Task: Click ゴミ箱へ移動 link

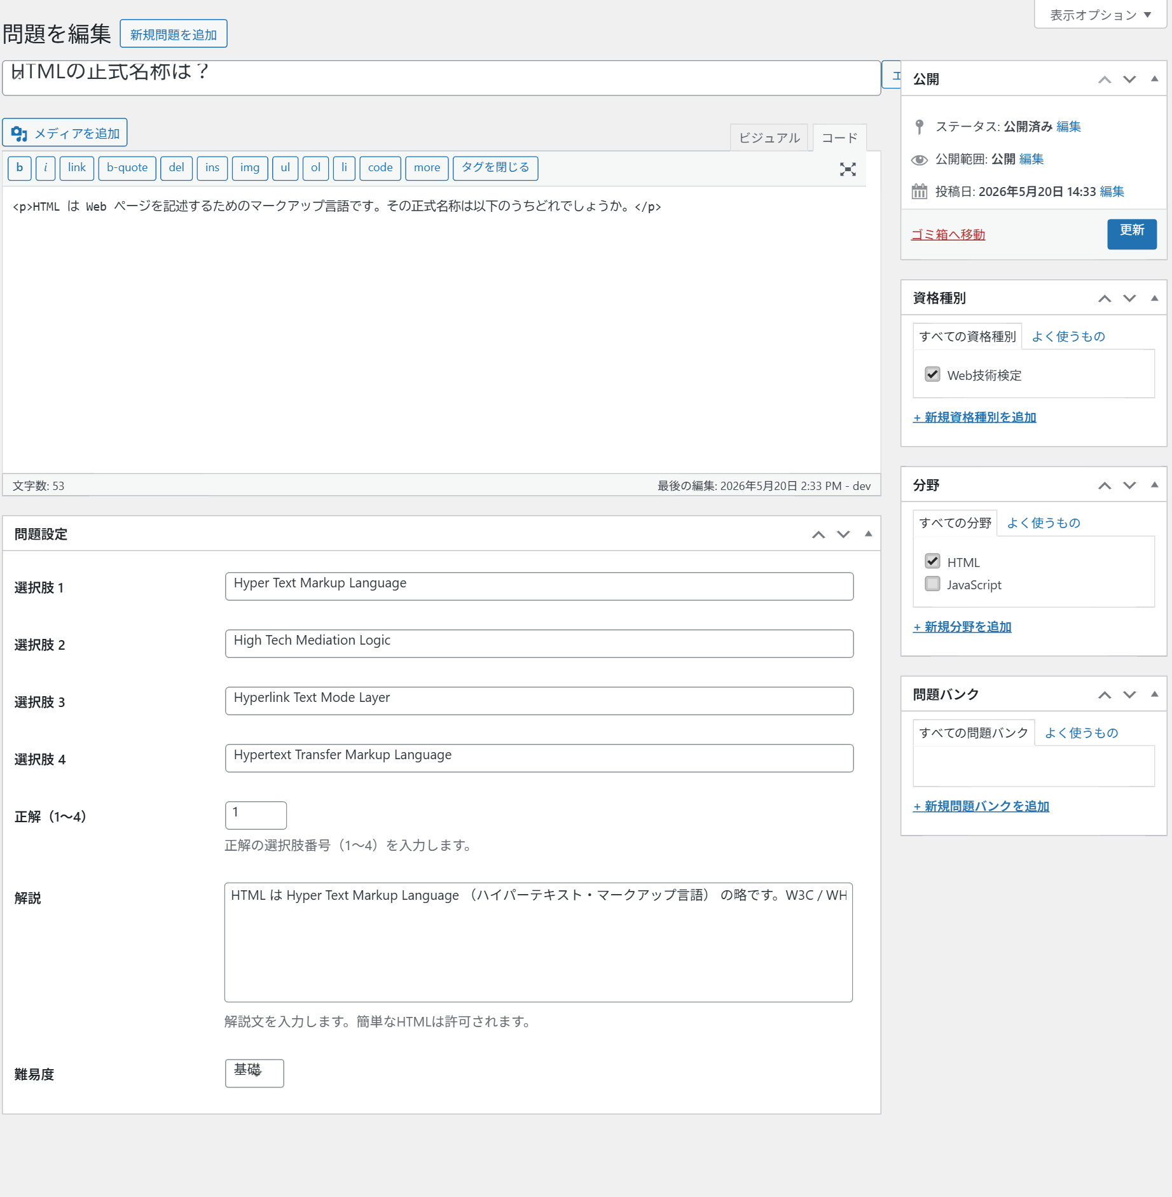Action: pyautogui.click(x=948, y=234)
